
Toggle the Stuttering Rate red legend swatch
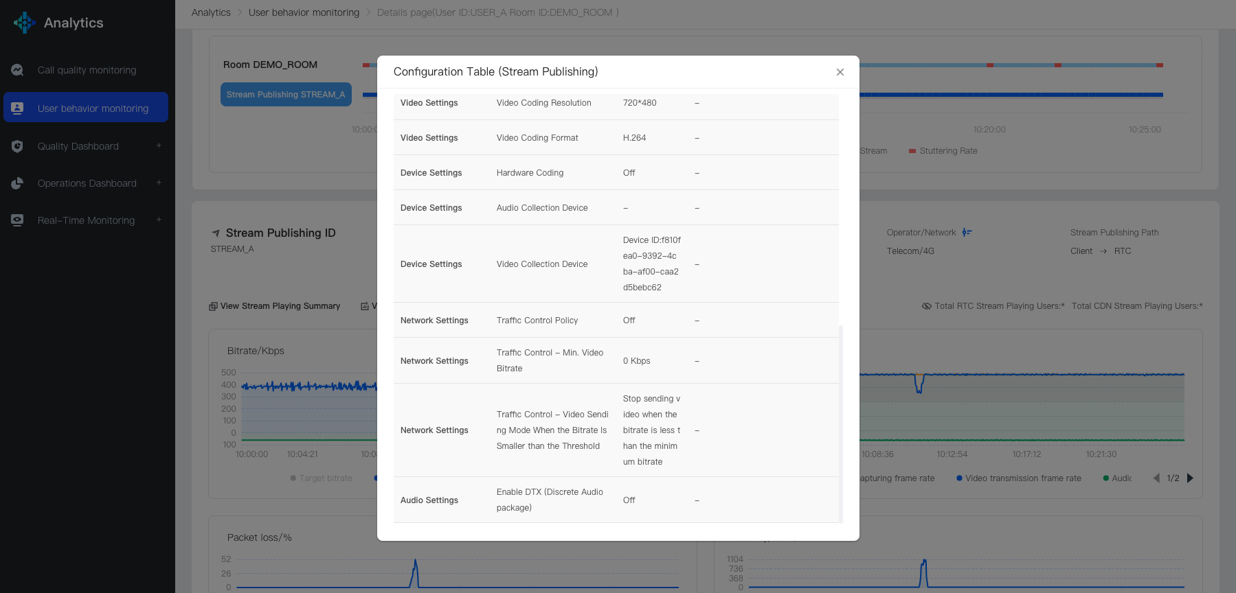(912, 151)
